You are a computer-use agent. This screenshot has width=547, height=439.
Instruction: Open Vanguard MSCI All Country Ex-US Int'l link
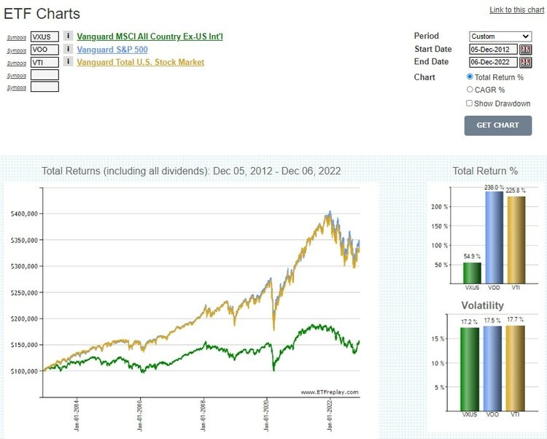[x=149, y=36]
